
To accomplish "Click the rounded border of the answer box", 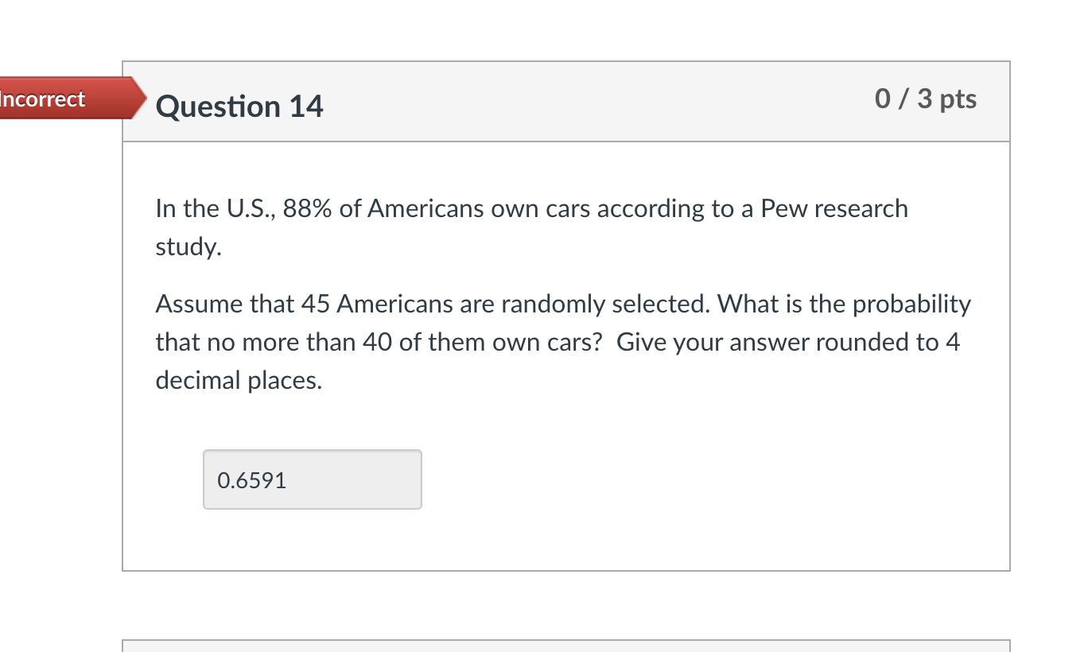I will pyautogui.click(x=312, y=450).
